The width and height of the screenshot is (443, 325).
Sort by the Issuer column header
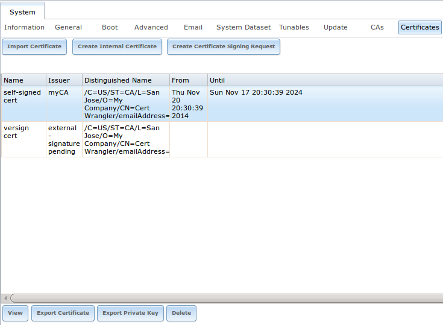pos(64,80)
